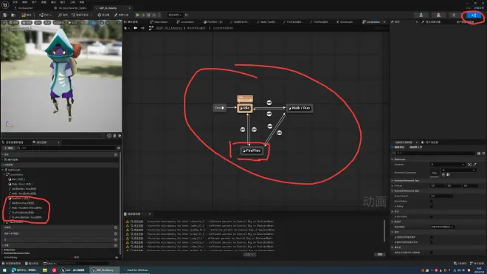Screen dimensions: 487x274
Task: Collapse the AnimGraph tree item
Action: coord(3,170)
